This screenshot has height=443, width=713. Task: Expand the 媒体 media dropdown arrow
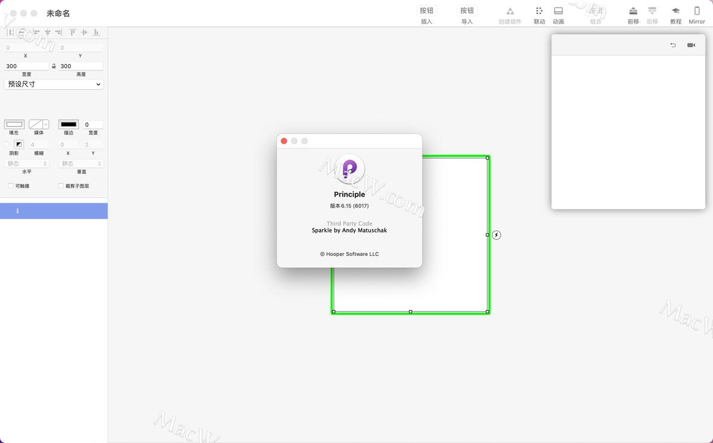pos(46,124)
